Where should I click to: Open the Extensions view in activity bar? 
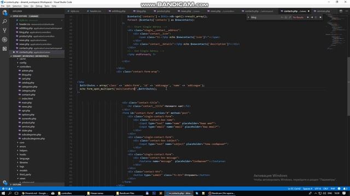coord(4,48)
